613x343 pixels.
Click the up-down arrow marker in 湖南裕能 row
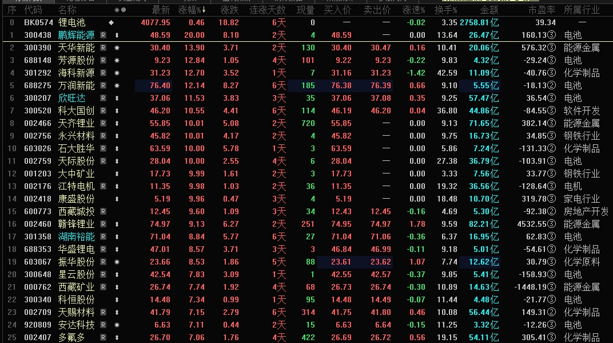point(117,237)
